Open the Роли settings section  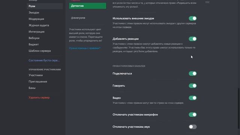(x=45, y=6)
